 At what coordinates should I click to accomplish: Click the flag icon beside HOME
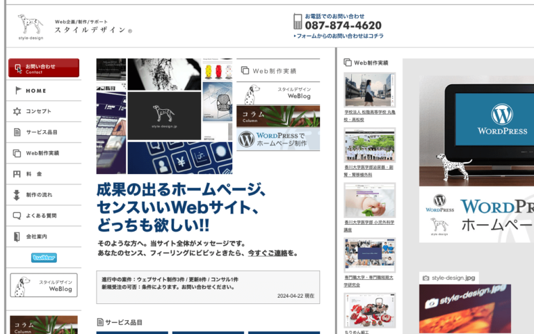(x=17, y=90)
